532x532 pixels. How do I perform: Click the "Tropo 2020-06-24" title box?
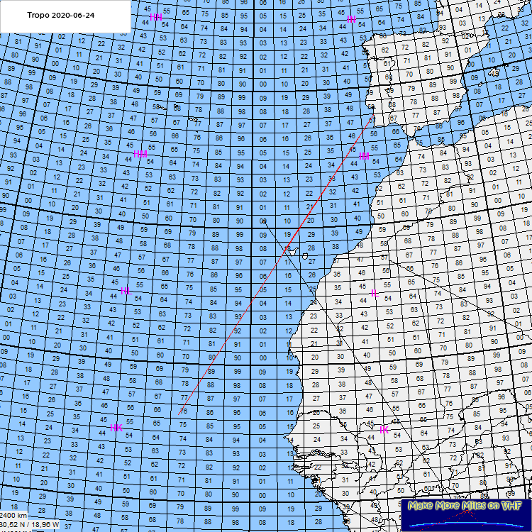65,16
